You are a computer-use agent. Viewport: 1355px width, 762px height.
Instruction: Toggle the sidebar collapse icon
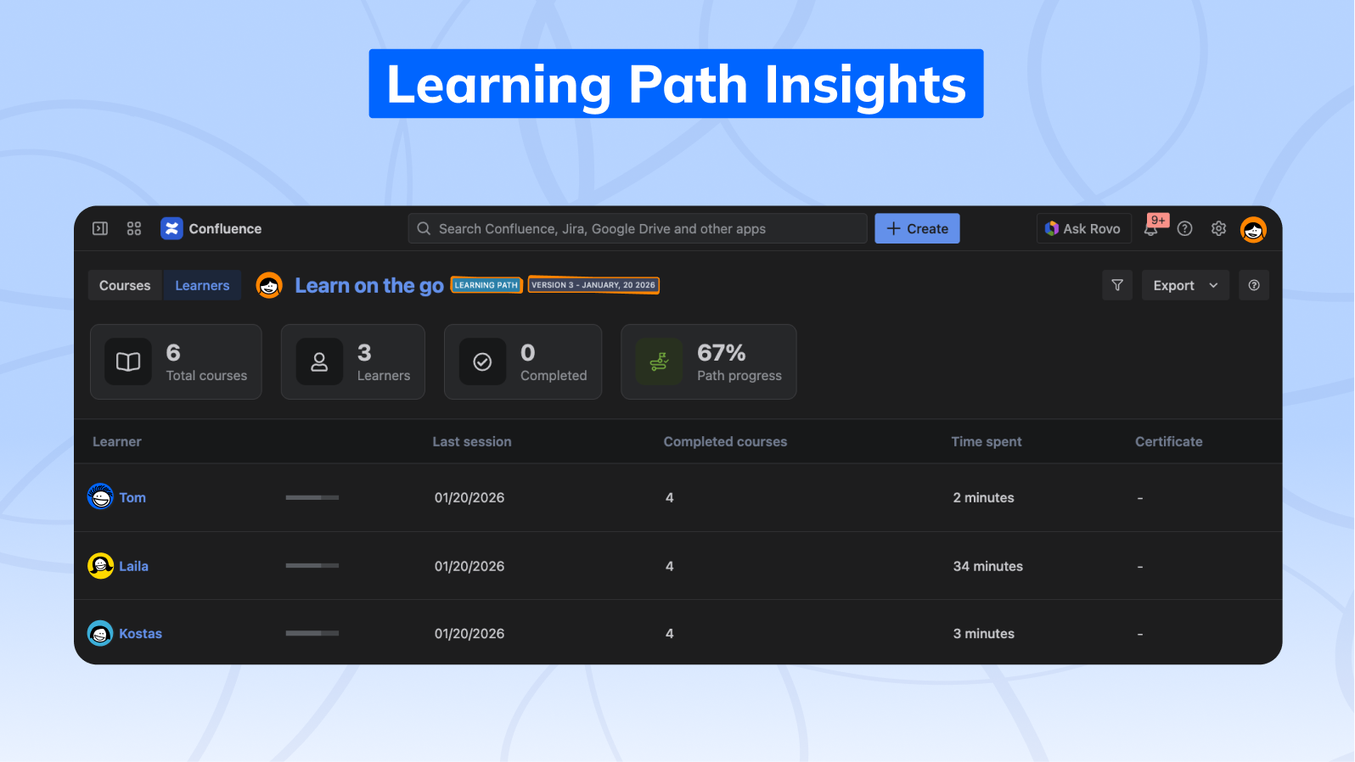[x=100, y=228]
